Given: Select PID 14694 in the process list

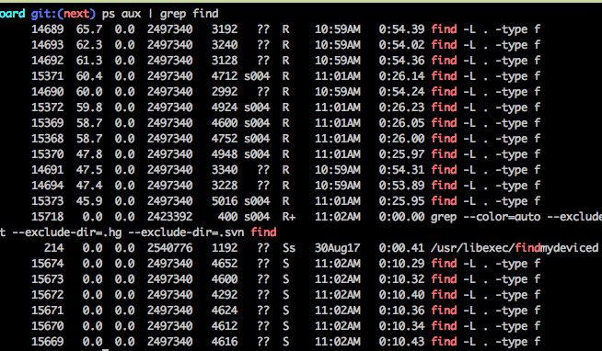Looking at the screenshot, I should pos(47,186).
